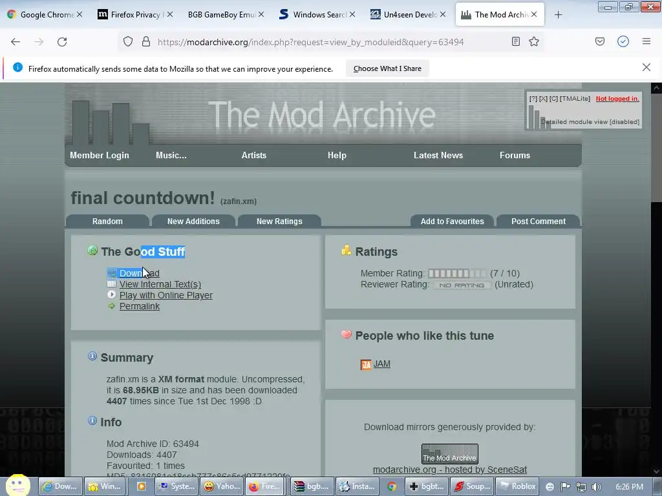Click Add to Favourites
The height and width of the screenshot is (496, 662).
pos(452,222)
